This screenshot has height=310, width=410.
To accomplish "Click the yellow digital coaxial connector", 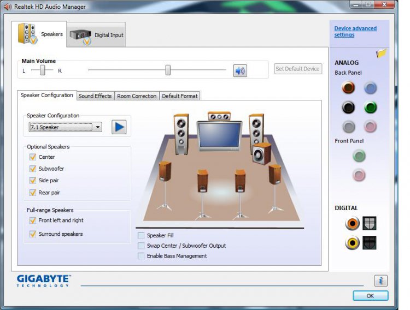I will (352, 243).
